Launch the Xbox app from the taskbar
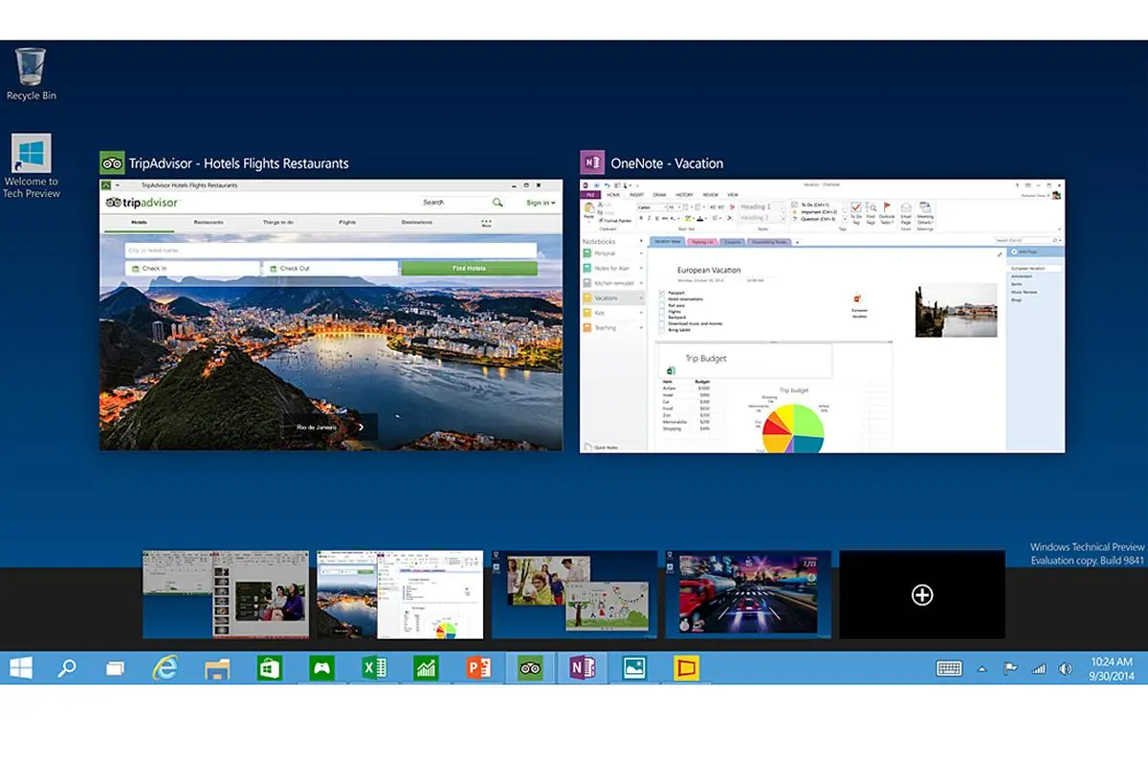Image resolution: width=1148 pixels, height=765 pixels. [320, 667]
